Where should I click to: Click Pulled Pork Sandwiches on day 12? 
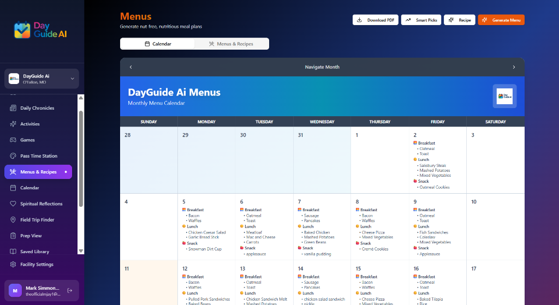tap(209, 300)
